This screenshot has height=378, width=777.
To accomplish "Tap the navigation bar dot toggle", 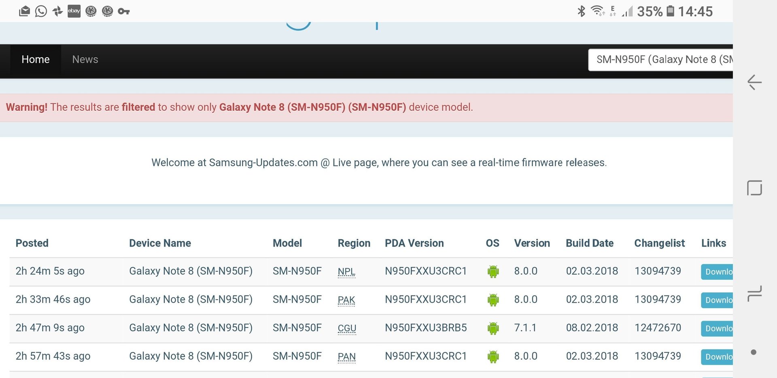I will coord(754,352).
